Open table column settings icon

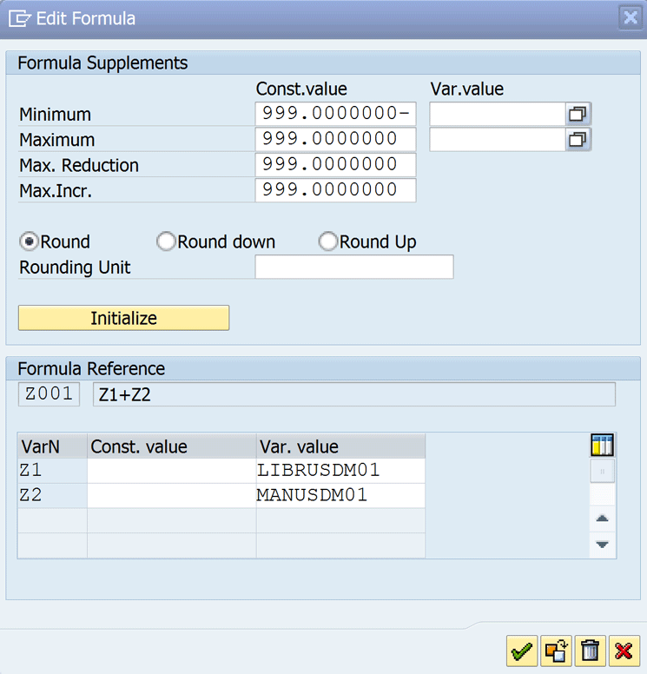[602, 446]
